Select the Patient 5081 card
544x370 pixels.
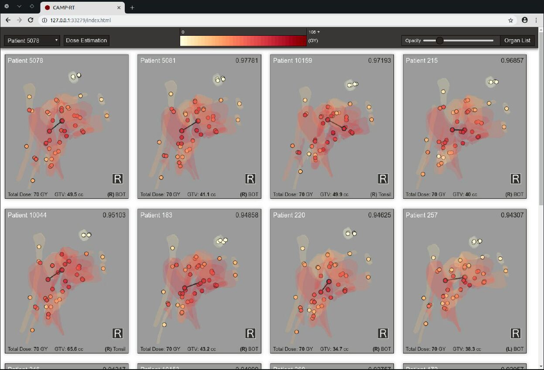coord(199,126)
